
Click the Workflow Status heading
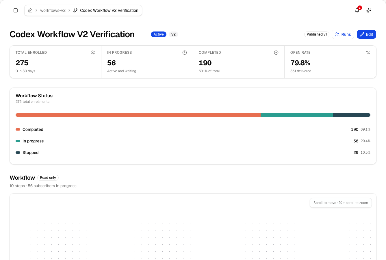tap(34, 96)
